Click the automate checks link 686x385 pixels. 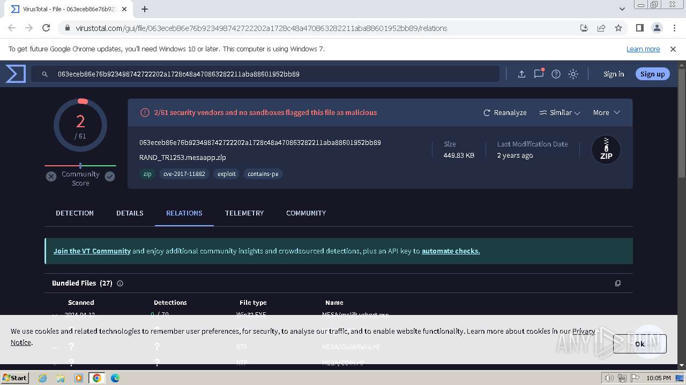click(451, 251)
